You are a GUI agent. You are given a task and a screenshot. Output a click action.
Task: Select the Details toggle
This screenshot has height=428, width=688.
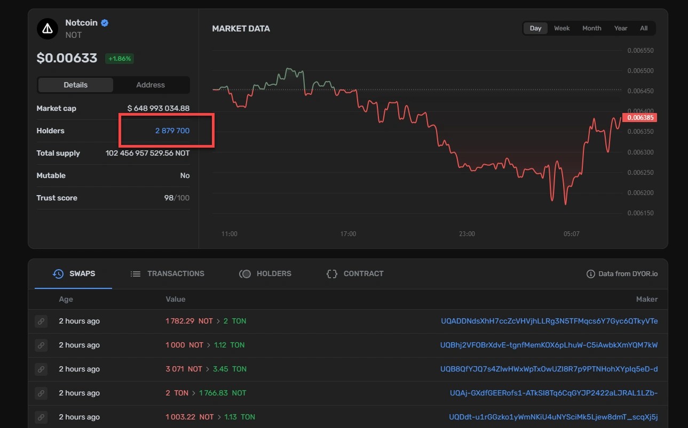(x=75, y=85)
